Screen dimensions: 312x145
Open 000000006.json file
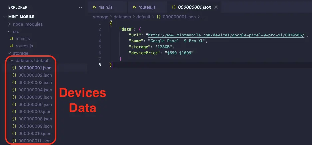tap(35, 104)
